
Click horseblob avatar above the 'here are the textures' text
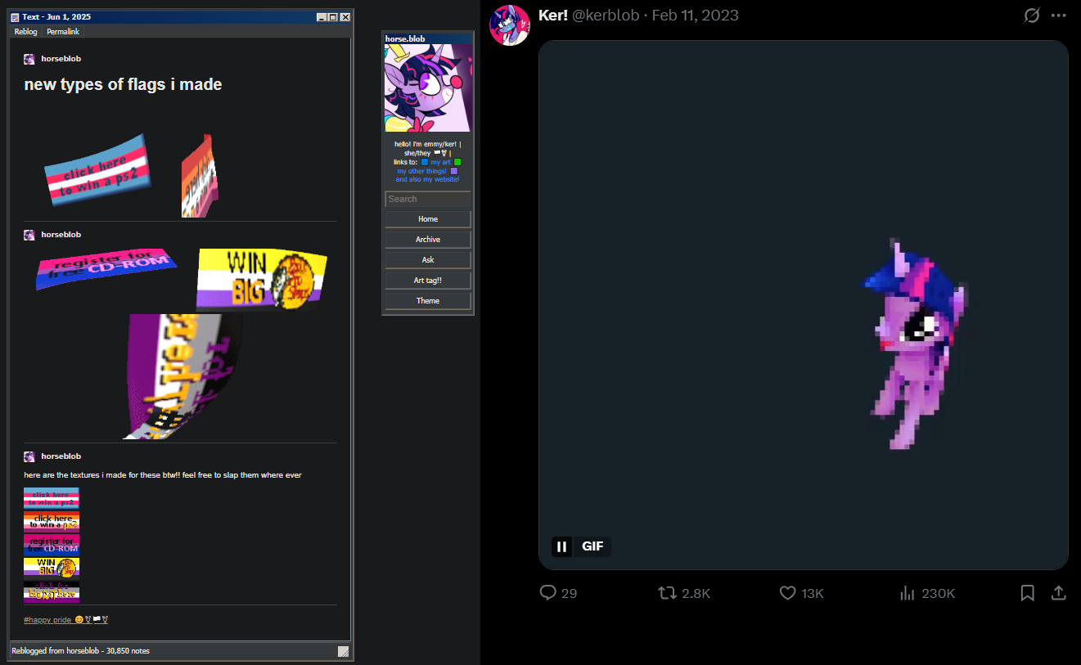[x=29, y=456]
